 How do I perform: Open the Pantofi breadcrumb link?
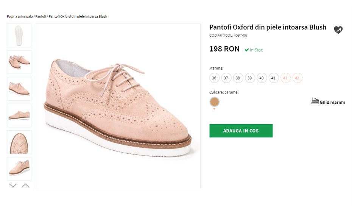pyautogui.click(x=40, y=17)
